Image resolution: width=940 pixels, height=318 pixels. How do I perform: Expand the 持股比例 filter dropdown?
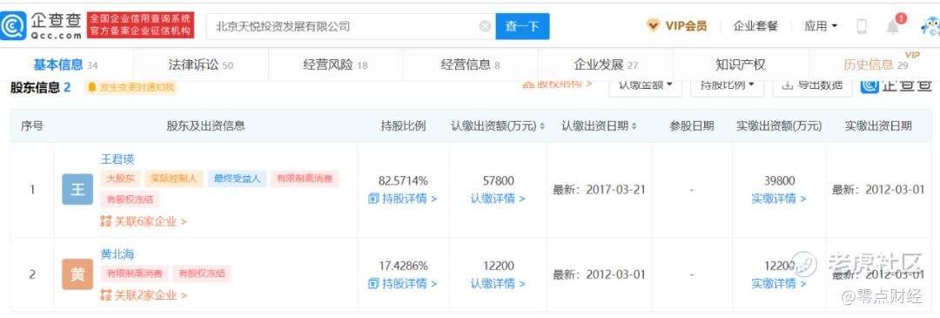pyautogui.click(x=727, y=85)
